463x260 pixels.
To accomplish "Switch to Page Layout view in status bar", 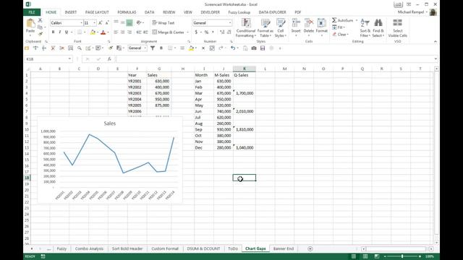I will click(x=365, y=256).
